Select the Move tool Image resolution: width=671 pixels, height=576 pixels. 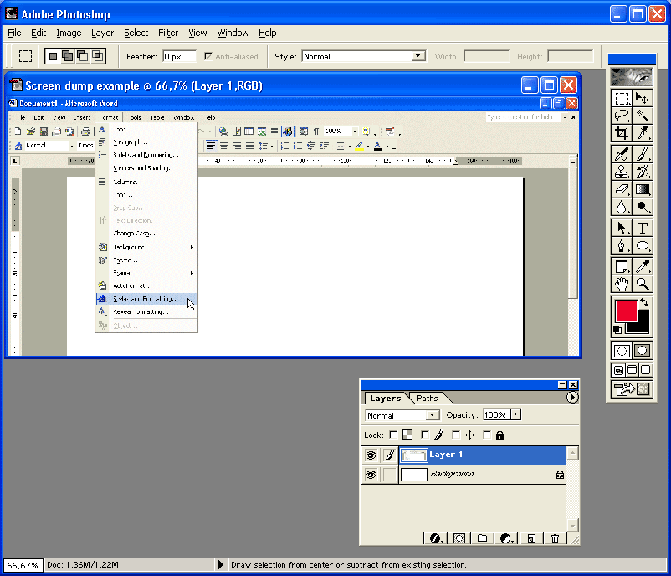(642, 99)
